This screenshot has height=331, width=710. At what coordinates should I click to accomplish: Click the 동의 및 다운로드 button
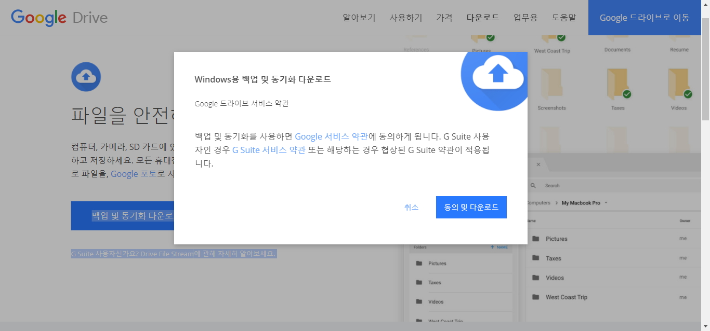(471, 207)
